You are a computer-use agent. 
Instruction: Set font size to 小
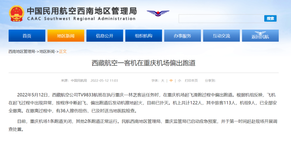[x=179, y=81]
